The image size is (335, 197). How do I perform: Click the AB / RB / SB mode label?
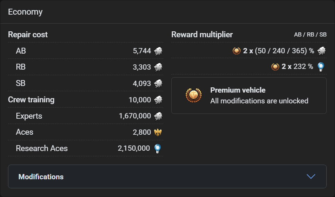[310, 35]
